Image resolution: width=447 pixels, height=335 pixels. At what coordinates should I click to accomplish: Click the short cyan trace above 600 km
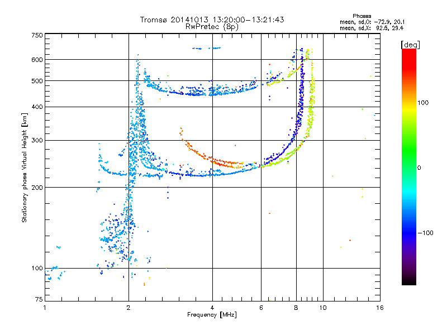pyautogui.click(x=206, y=49)
